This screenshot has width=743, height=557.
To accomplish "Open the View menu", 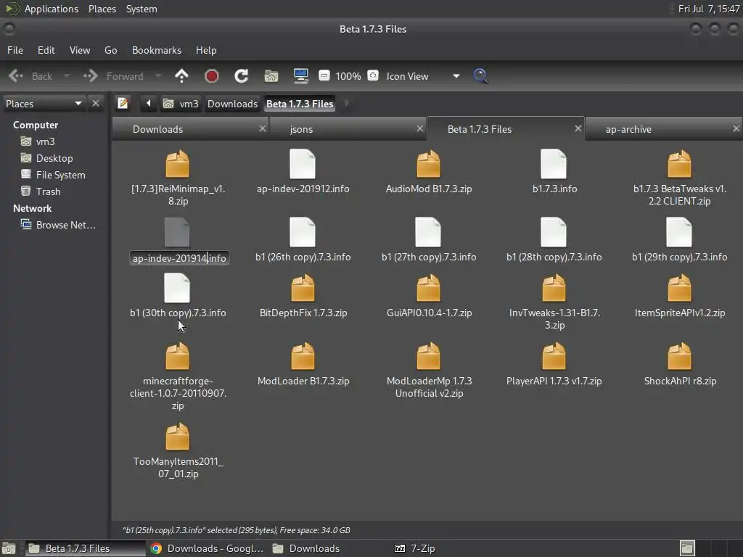I will [x=80, y=50].
